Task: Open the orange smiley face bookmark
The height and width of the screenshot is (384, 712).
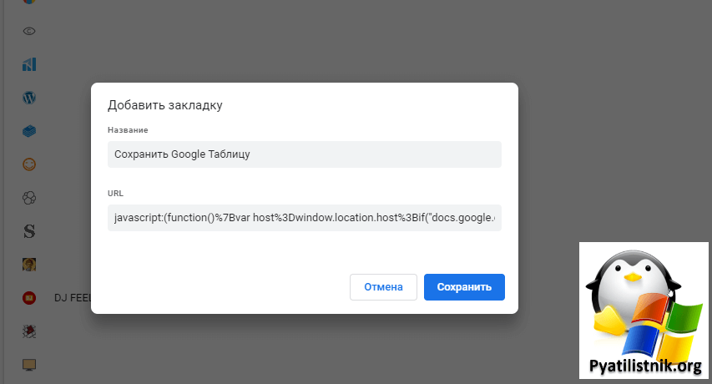Action: pos(29,164)
